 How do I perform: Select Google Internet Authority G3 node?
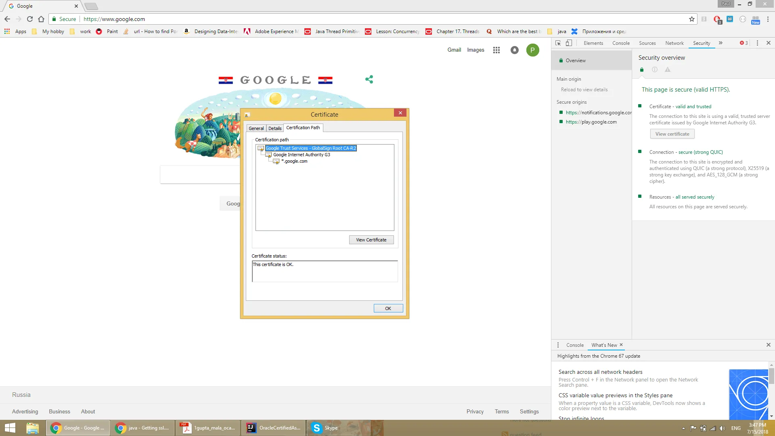point(301,155)
